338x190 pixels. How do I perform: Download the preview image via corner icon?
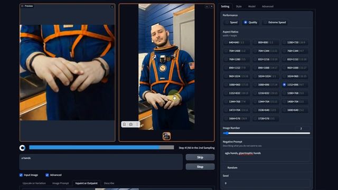[112, 7]
